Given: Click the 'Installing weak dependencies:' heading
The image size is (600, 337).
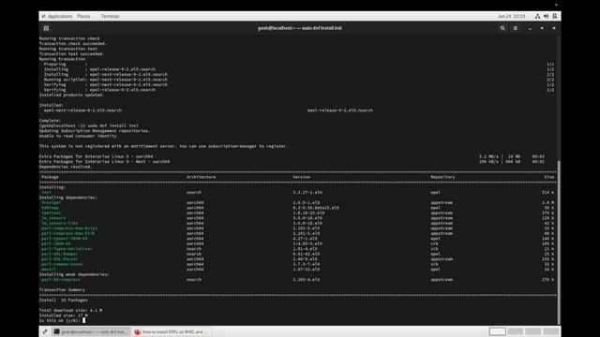Looking at the screenshot, I should [74, 274].
